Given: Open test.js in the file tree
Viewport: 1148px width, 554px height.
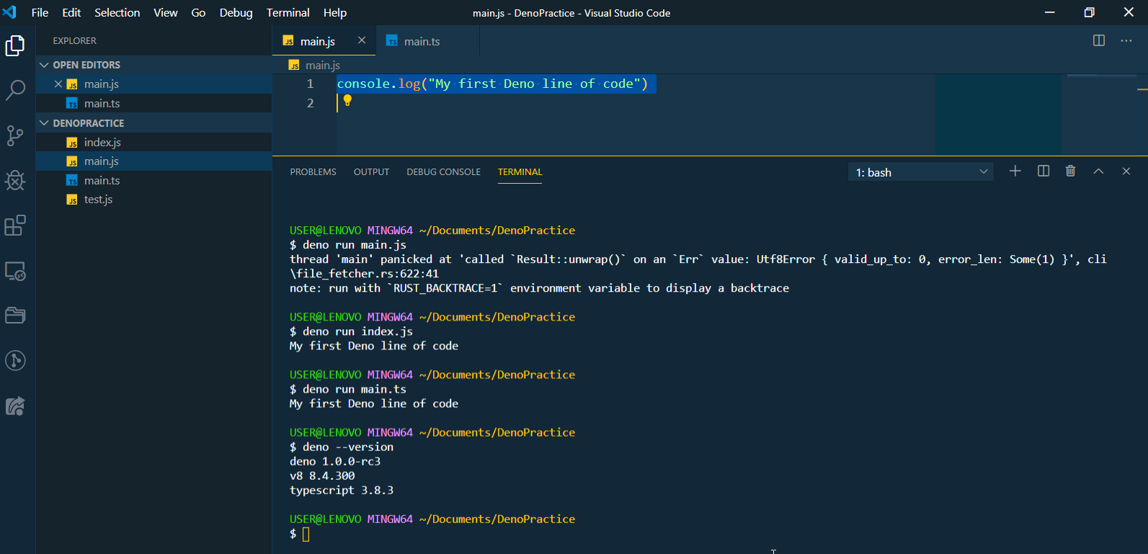Looking at the screenshot, I should tap(153, 200).
